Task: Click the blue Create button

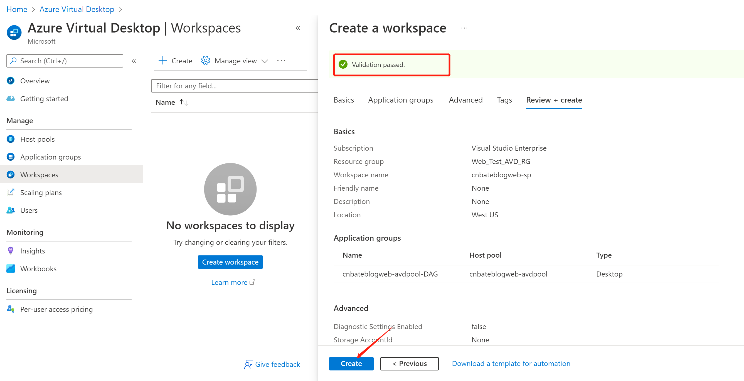Action: pyautogui.click(x=351, y=363)
